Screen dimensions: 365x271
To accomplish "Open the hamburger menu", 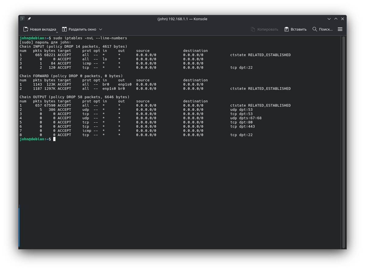I will pyautogui.click(x=340, y=29).
